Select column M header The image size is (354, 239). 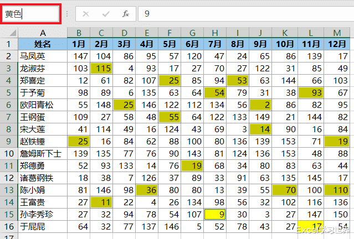coord(337,33)
